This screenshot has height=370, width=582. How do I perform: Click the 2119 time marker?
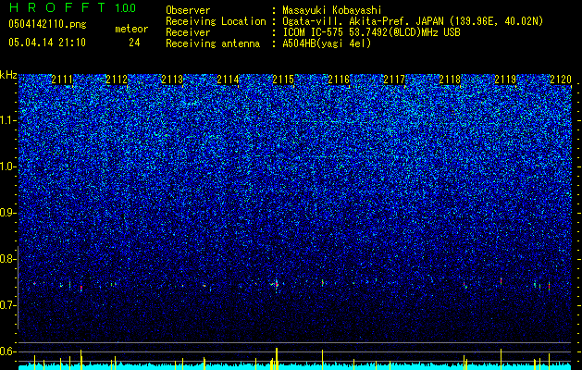click(505, 79)
